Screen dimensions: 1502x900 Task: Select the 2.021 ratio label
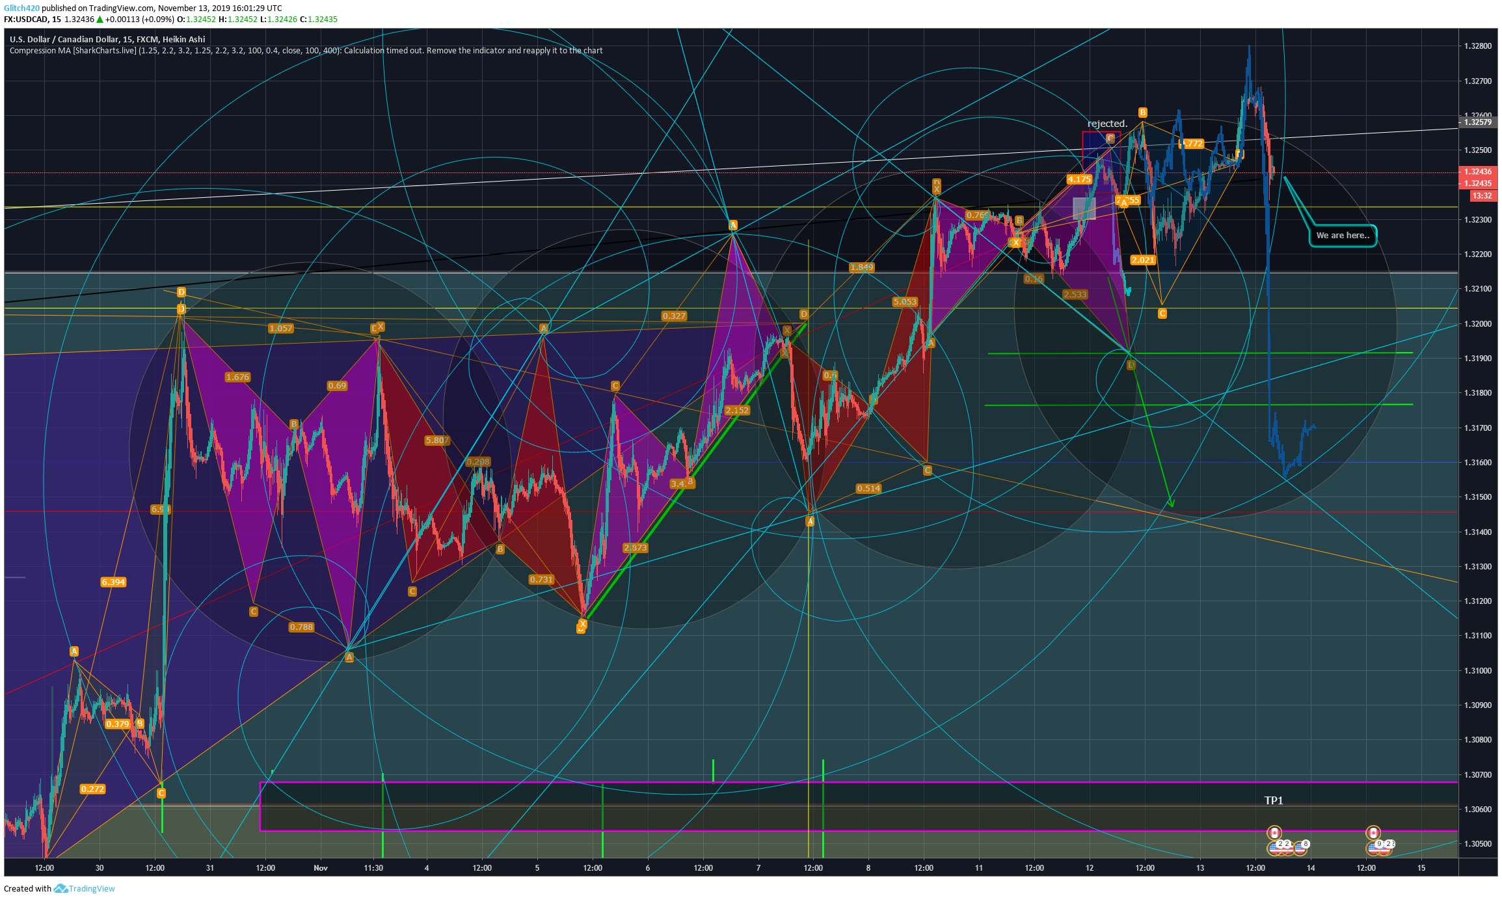pos(1143,260)
